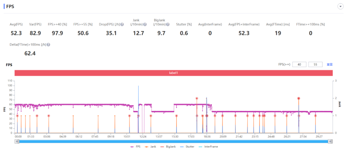Grab the left handle of the time range slider
This screenshot has height=149, width=346.
pos(17,142)
